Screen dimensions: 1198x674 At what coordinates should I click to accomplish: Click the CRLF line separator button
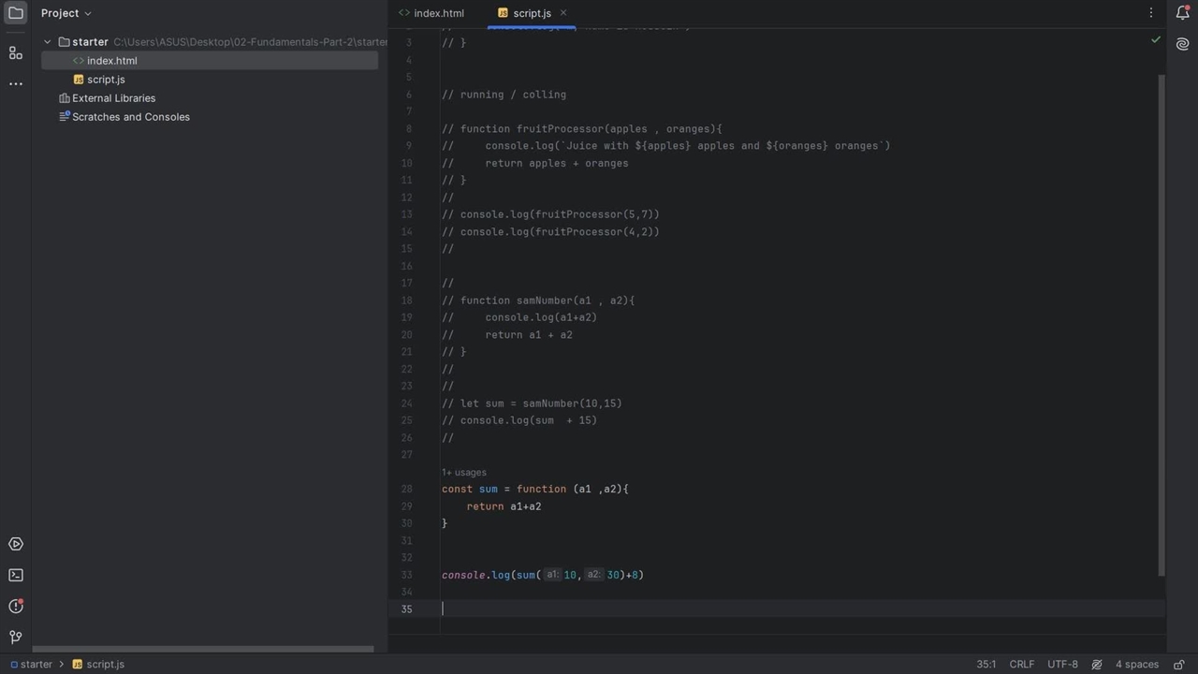pyautogui.click(x=1021, y=665)
